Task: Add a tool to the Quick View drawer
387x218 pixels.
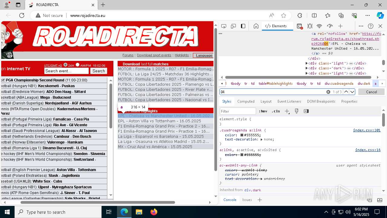Action: pyautogui.click(x=259, y=200)
